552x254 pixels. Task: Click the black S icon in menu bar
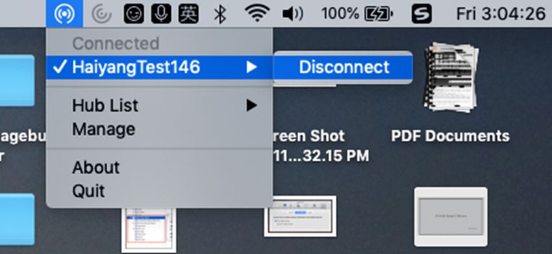coord(421,14)
